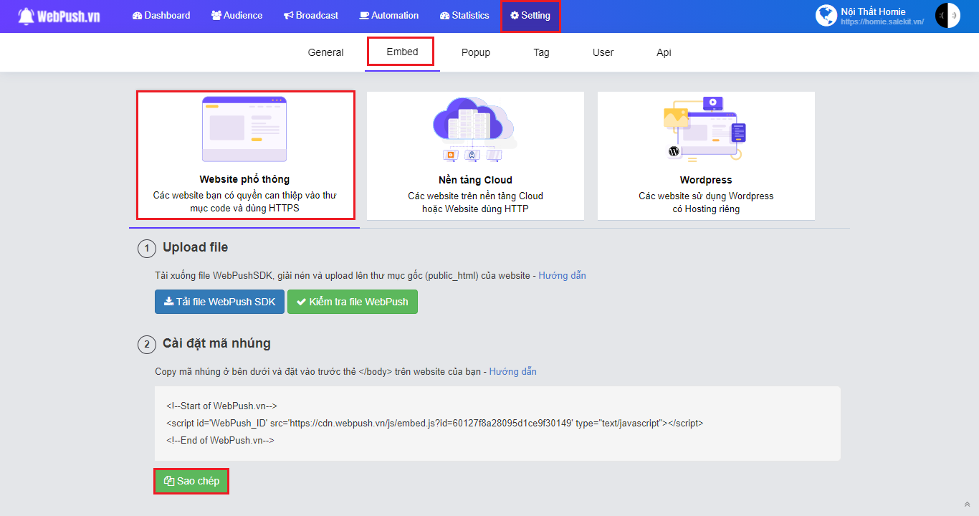This screenshot has height=516, width=979.
Task: Open the Statistics menu
Action: (x=464, y=15)
